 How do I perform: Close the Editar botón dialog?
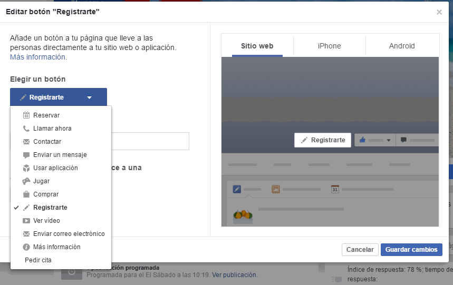[x=439, y=12]
